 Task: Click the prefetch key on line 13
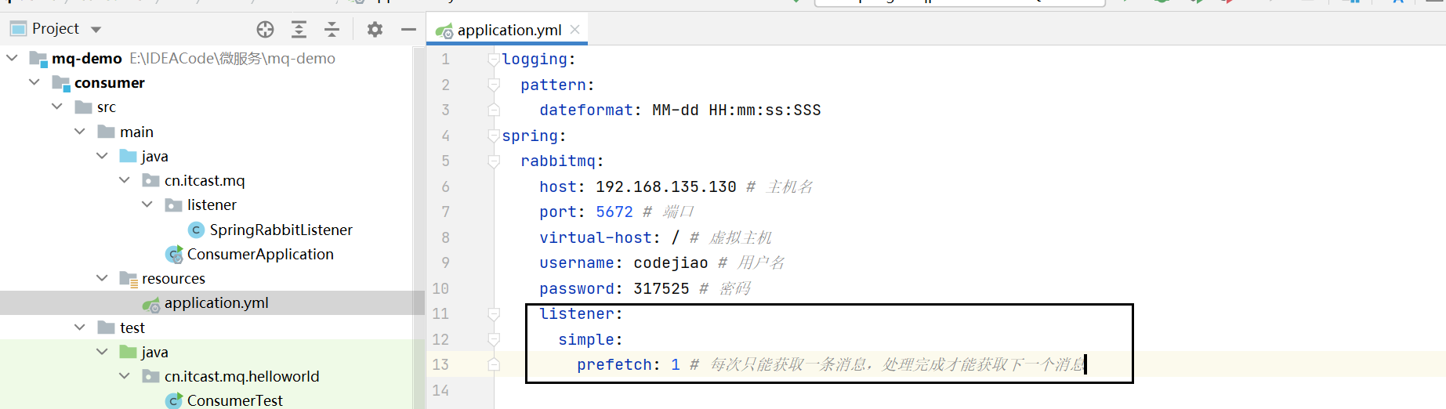coord(614,364)
